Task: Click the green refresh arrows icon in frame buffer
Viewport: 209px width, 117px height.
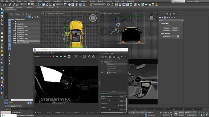Action: click(x=89, y=57)
